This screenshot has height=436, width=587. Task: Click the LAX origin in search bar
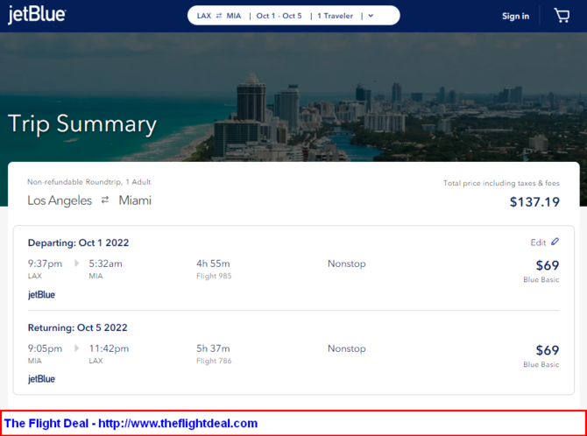[x=204, y=16]
